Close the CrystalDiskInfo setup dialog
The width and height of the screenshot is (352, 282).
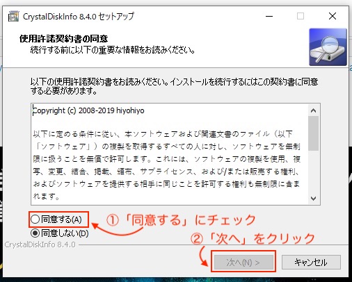point(333,16)
